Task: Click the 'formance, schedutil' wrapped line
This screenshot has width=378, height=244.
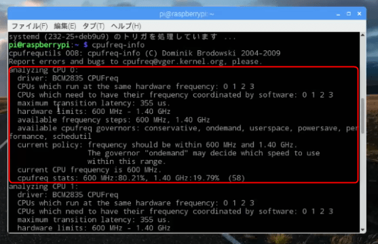Action: coord(50,137)
